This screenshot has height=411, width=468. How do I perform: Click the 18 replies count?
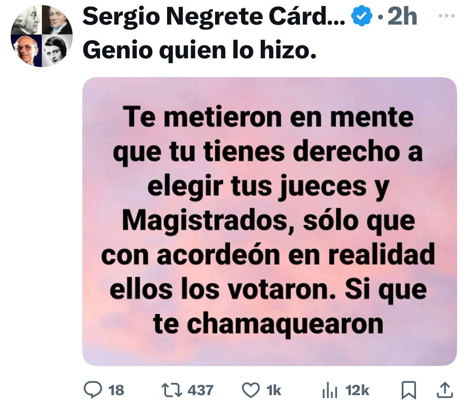coord(116,390)
